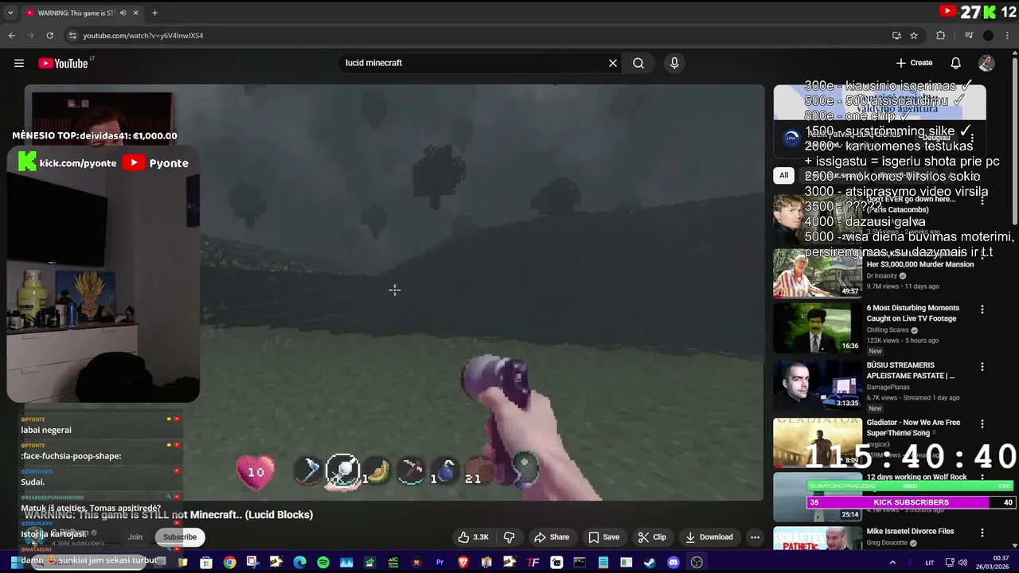Select the 'All' filter chip
The image size is (1019, 573).
coord(784,175)
